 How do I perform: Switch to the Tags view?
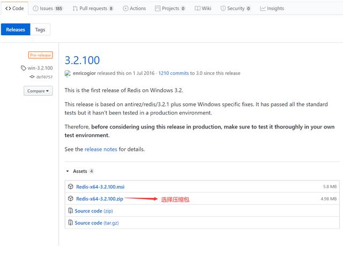[40, 29]
